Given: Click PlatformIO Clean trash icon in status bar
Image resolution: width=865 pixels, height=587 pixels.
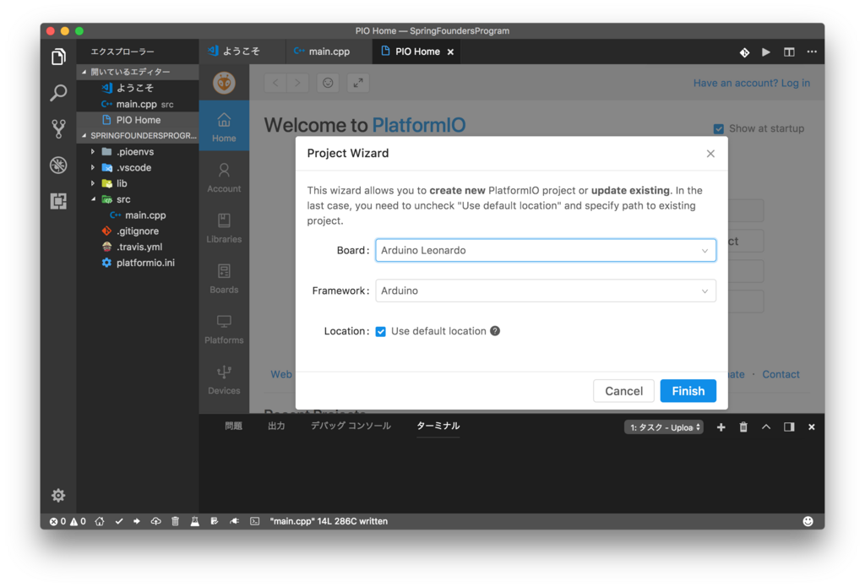Looking at the screenshot, I should pyautogui.click(x=176, y=521).
